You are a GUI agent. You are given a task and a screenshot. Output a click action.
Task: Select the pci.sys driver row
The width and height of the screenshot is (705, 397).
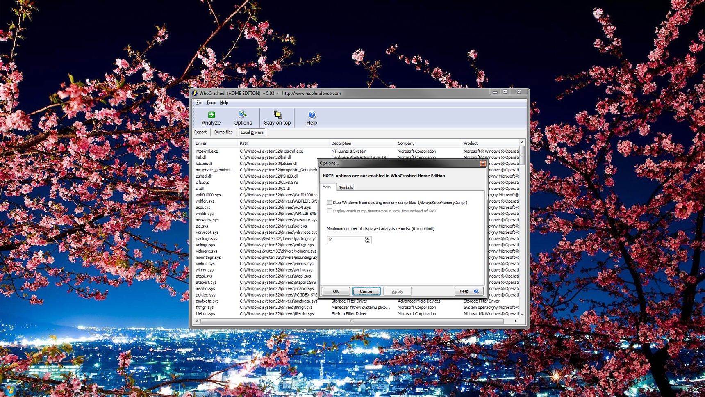click(255, 226)
